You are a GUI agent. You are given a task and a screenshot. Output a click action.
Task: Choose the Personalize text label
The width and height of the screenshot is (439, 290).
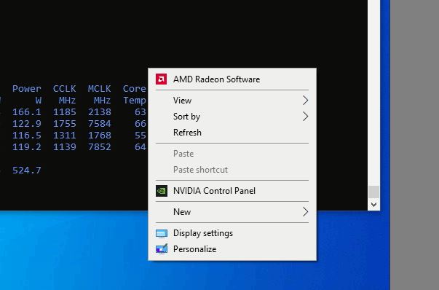195,249
